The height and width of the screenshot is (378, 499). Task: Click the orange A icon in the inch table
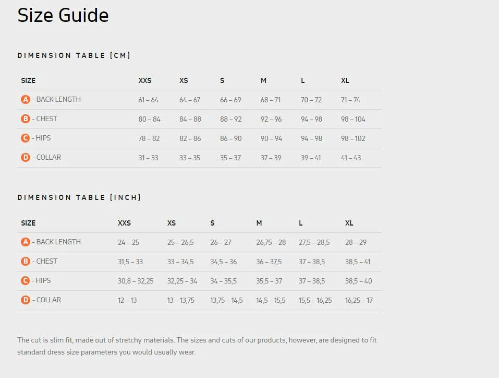click(26, 242)
